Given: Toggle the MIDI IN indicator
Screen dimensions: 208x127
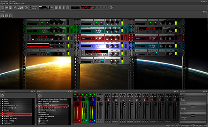Looking at the screenshot, I should click(x=31, y=9).
